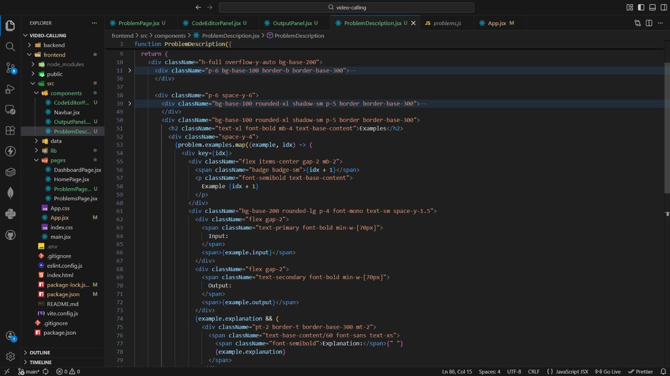670x376 pixels.
Task: Open DashboardPage.jsx in the file tree
Action: coord(77,170)
